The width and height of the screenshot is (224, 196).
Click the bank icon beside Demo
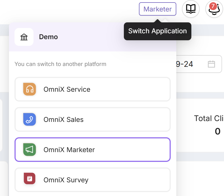(24, 37)
